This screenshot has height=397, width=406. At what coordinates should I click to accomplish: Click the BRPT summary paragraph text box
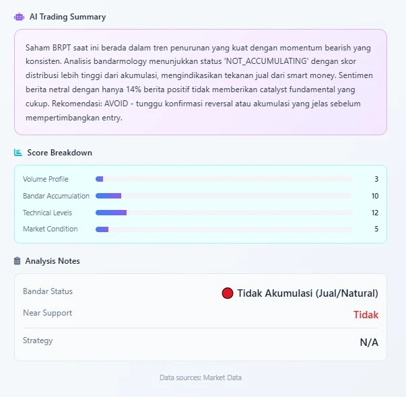[x=200, y=82]
